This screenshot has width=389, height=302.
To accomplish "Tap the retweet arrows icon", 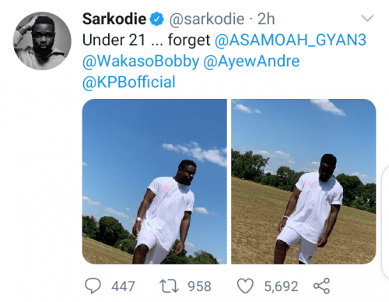I will (169, 286).
